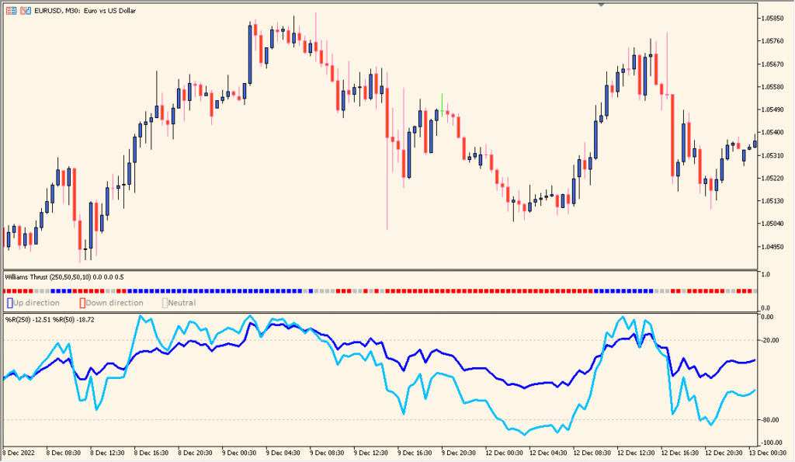Click the -80.00 level on indicator scale
Image resolution: width=795 pixels, height=462 pixels.
point(772,420)
